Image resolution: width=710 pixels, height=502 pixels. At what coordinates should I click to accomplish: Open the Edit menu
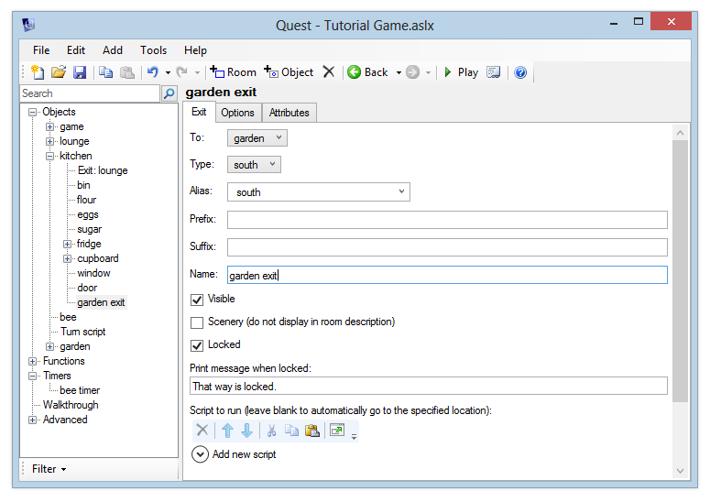coord(76,50)
